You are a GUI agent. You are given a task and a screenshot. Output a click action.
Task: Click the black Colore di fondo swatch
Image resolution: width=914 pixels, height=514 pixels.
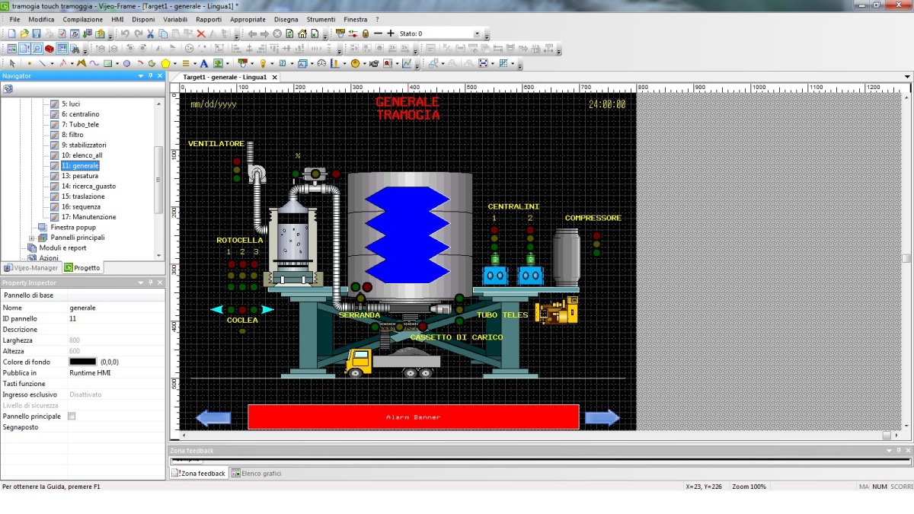click(x=83, y=362)
